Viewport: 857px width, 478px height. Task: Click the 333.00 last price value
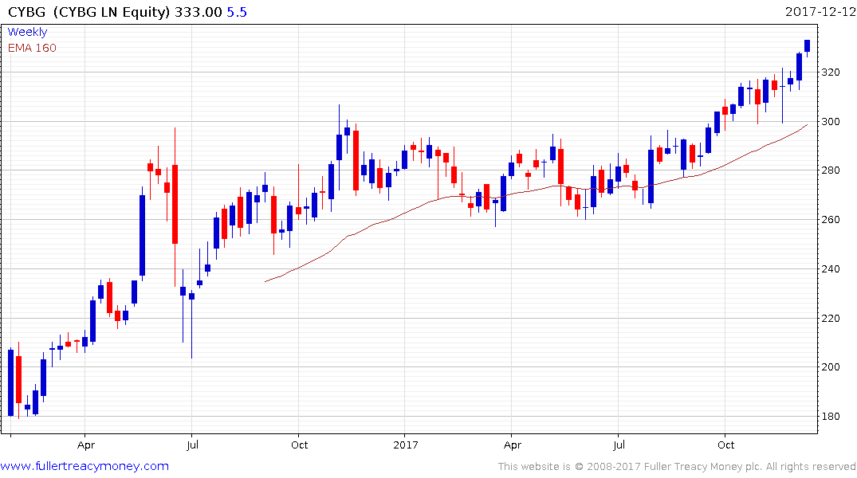(199, 12)
